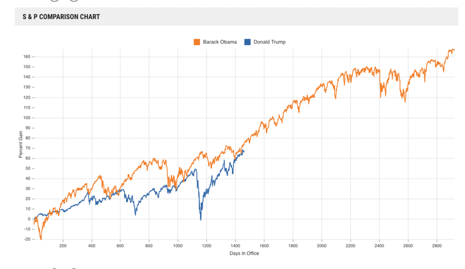Click the orange Barack Obama legend swatch

[197, 42]
